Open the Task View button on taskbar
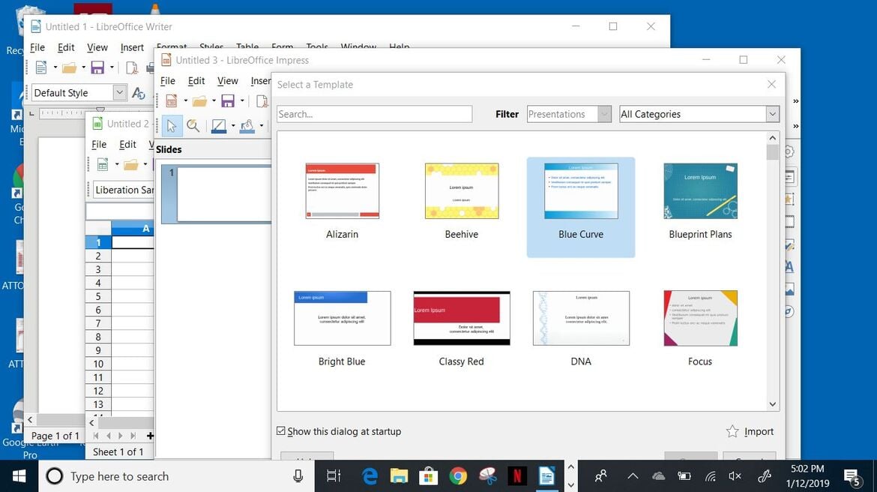877x492 pixels. [334, 476]
